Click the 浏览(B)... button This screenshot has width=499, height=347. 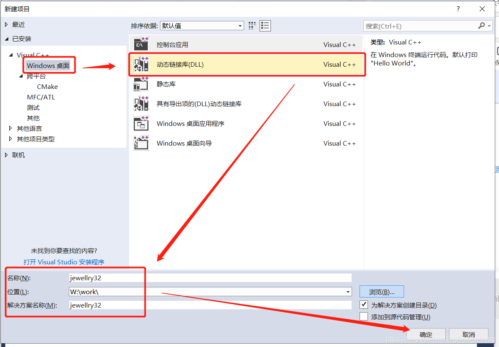tap(382, 292)
